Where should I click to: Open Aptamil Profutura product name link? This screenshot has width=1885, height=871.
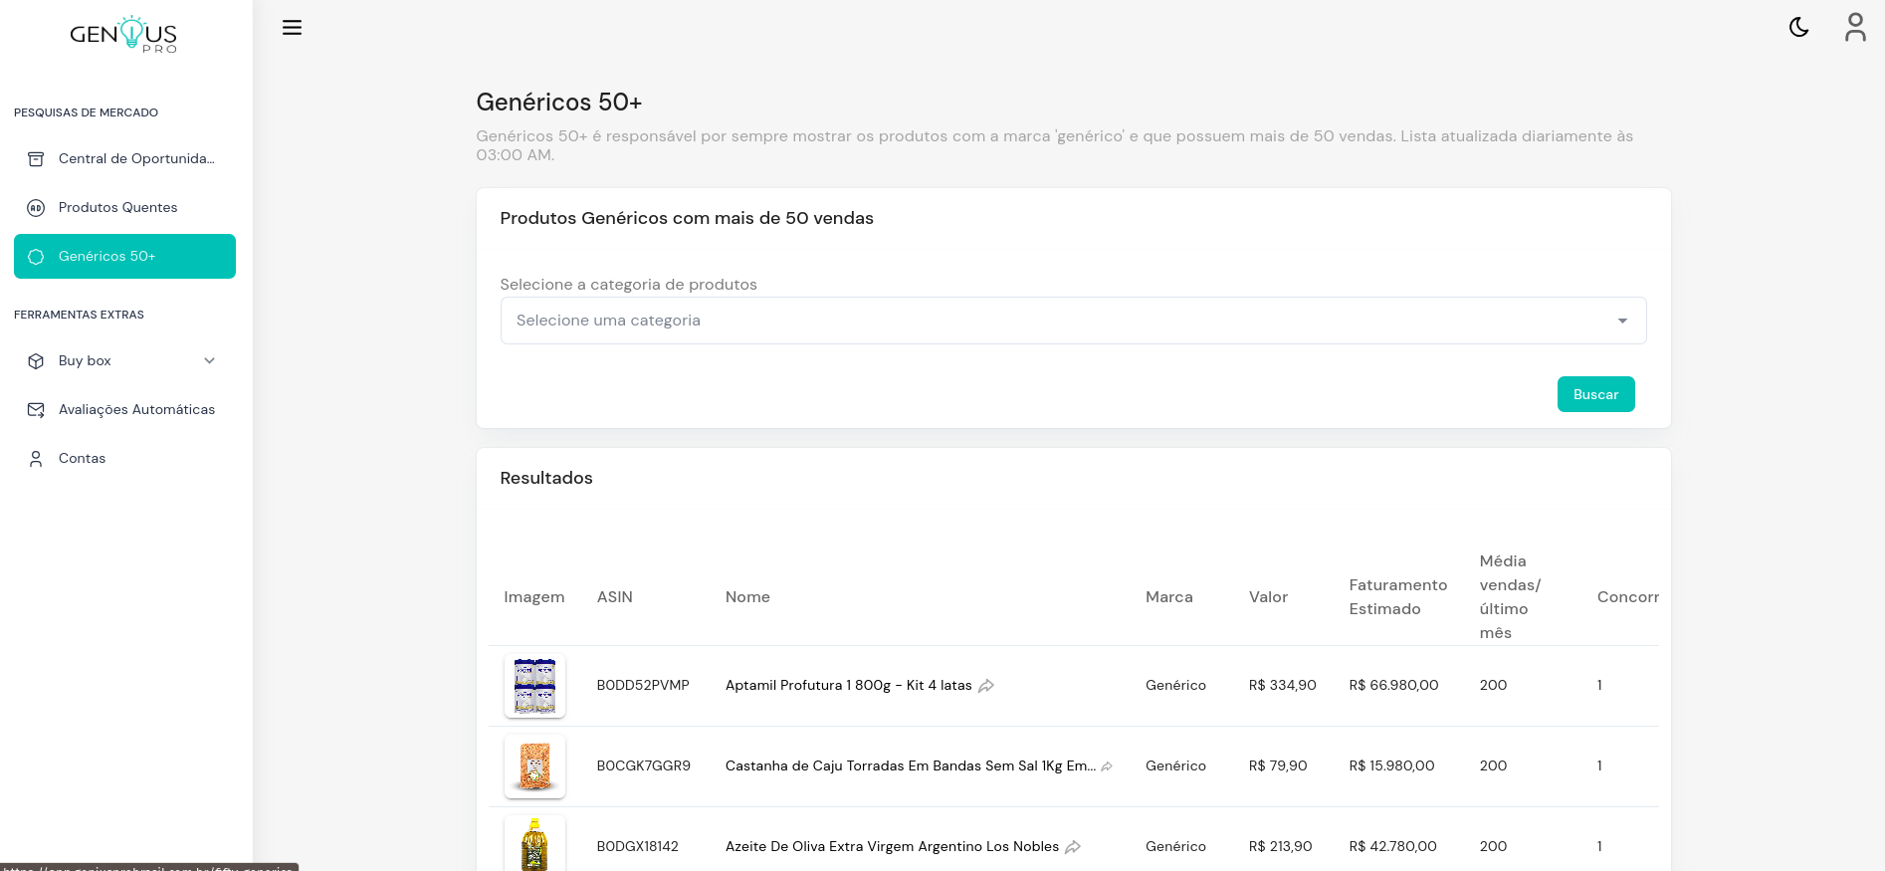pos(848,686)
